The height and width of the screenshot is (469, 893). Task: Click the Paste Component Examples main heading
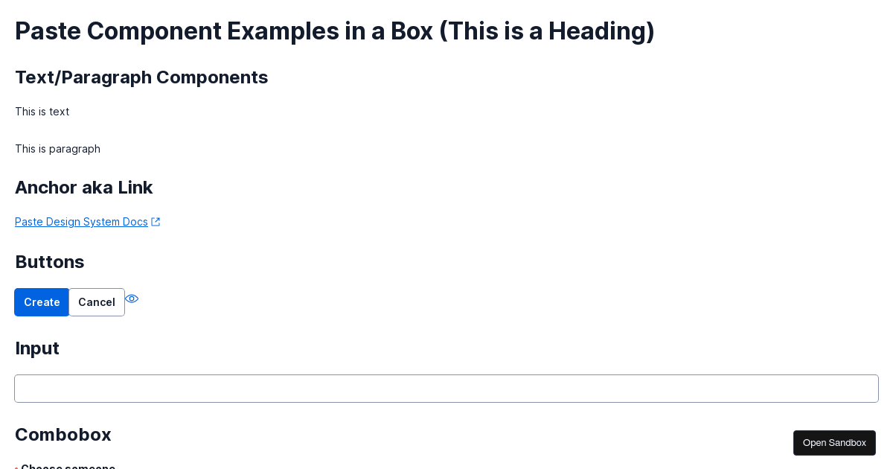pos(335,31)
